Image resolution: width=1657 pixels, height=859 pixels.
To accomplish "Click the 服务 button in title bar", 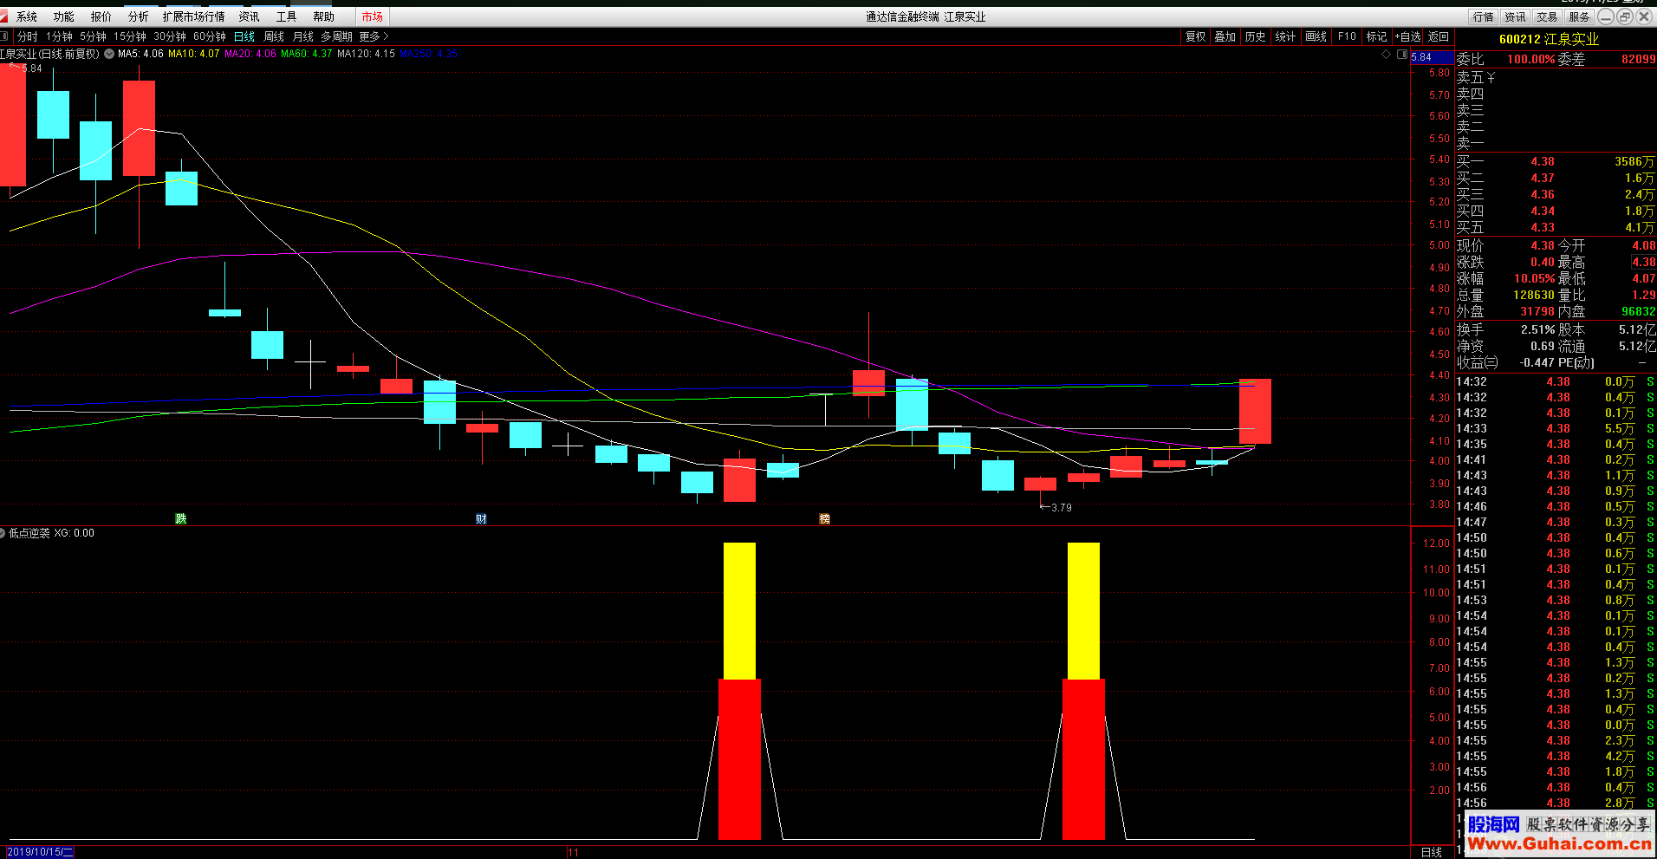I will tap(1579, 16).
